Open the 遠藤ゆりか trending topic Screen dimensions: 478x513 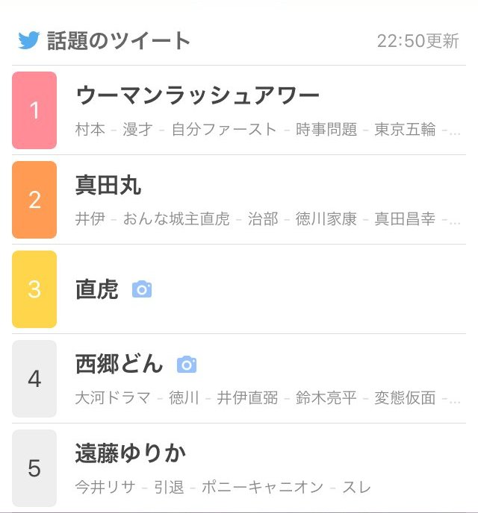131,453
